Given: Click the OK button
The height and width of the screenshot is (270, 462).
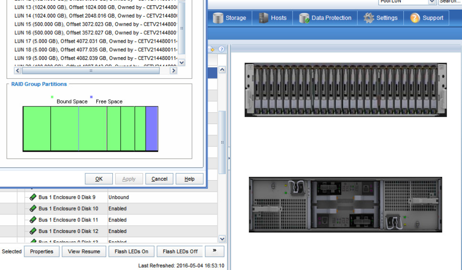Looking at the screenshot, I should (99, 179).
